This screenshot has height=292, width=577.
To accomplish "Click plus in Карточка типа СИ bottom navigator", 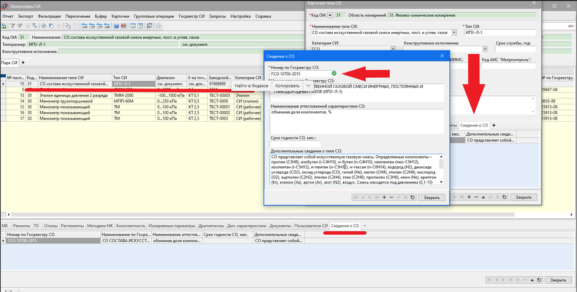I will point(469,197).
